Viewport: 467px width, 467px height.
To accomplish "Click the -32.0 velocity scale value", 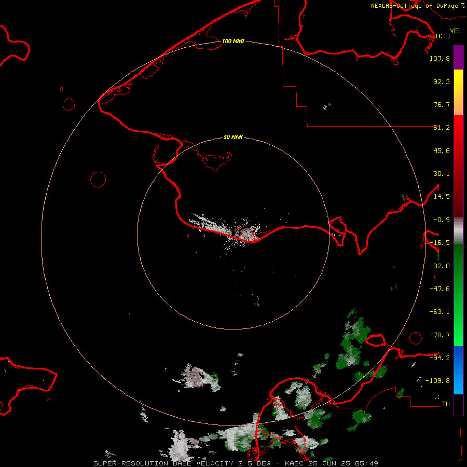I will pos(439,266).
